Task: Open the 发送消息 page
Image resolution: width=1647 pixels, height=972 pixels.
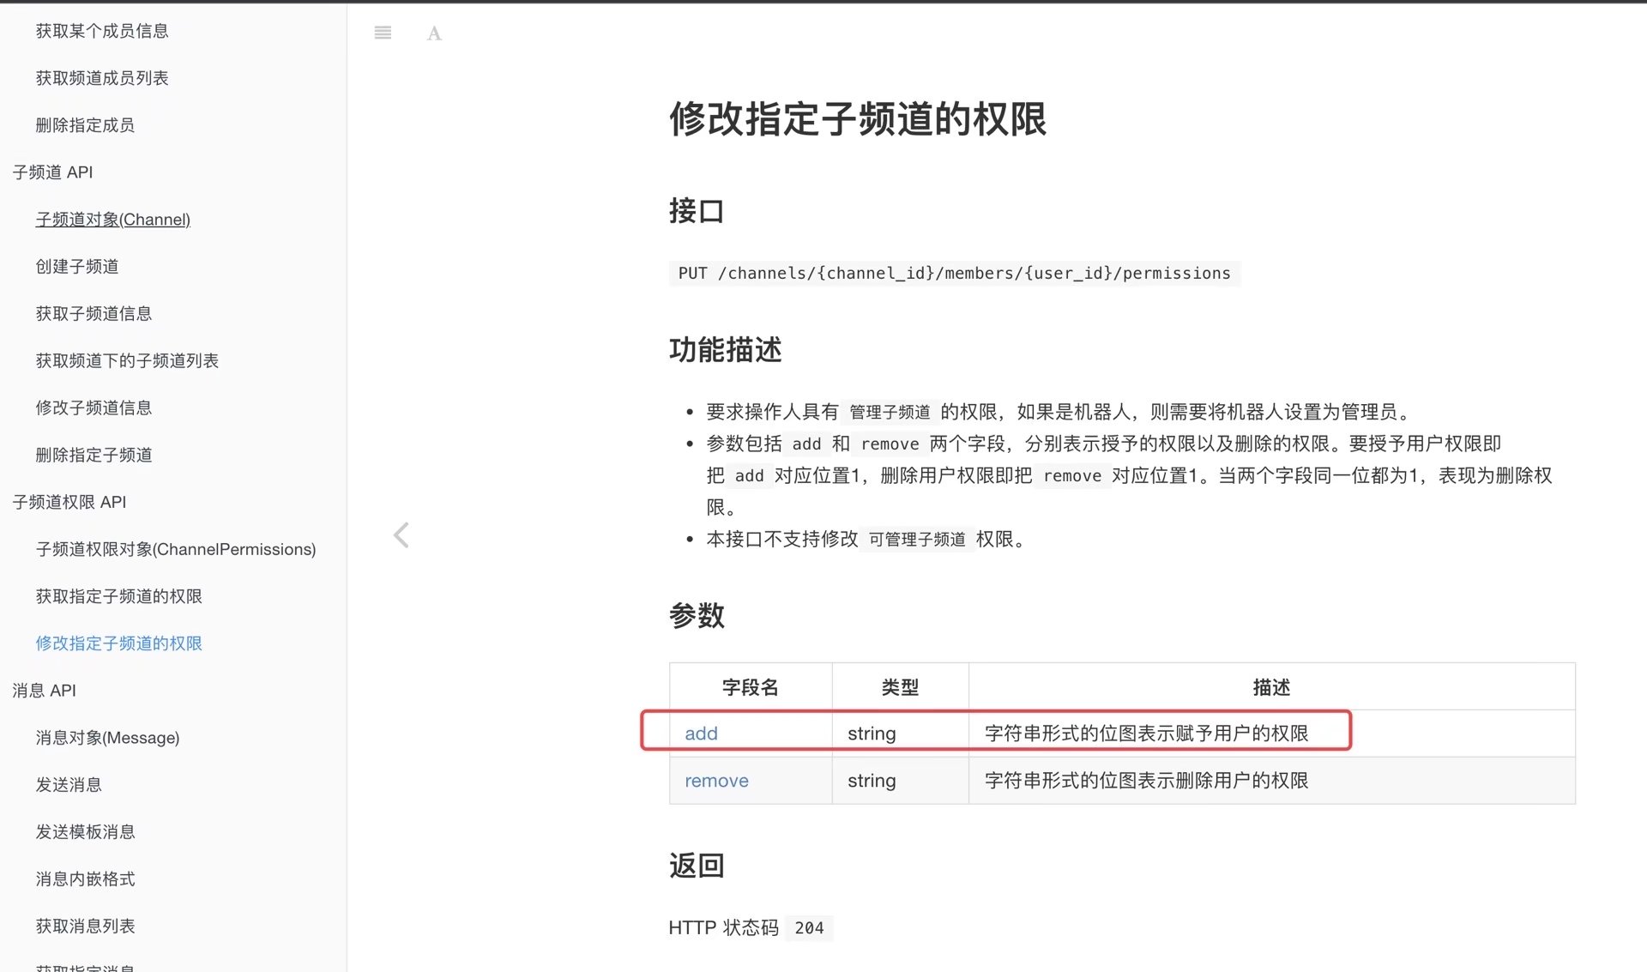Action: pos(69,784)
